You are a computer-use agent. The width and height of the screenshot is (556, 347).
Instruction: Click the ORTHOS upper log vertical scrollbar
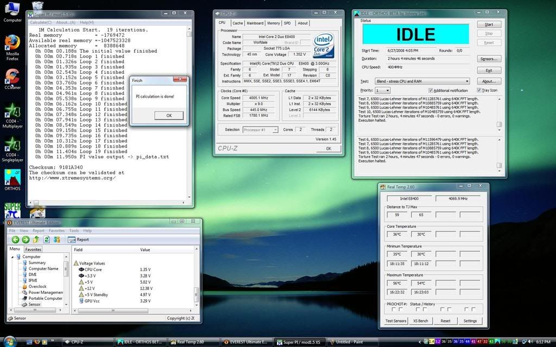coord(499,114)
